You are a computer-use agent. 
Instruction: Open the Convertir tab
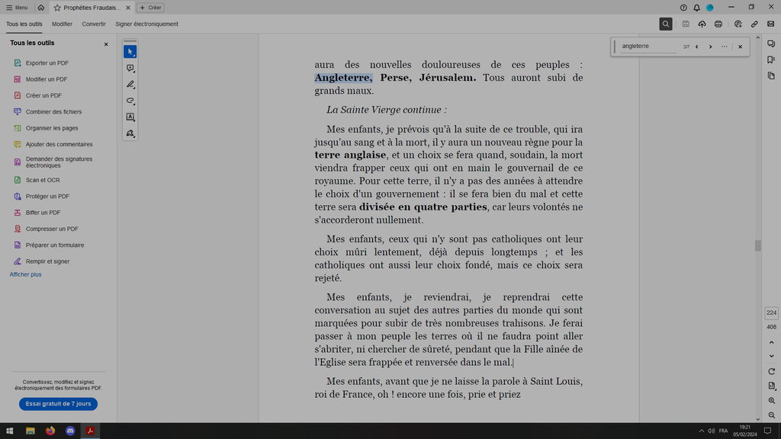(x=94, y=24)
